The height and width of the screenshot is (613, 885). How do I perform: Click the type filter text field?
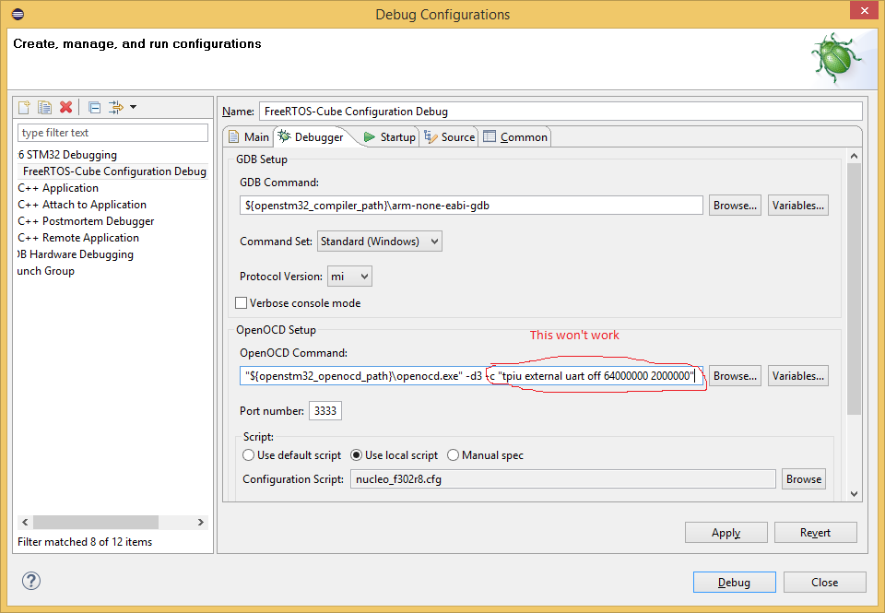click(112, 133)
